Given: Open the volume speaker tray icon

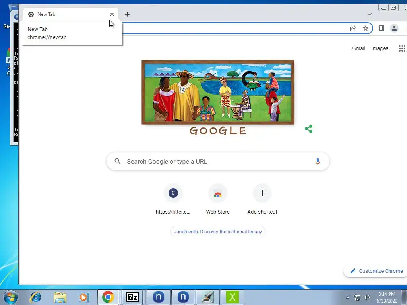Looking at the screenshot, I should click(x=367, y=297).
